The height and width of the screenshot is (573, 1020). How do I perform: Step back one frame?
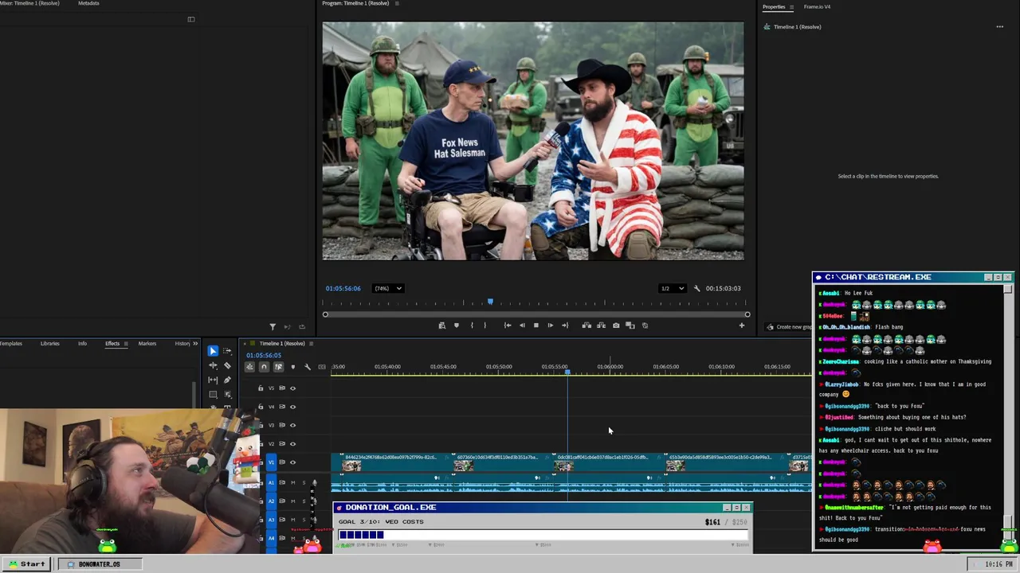click(x=522, y=325)
